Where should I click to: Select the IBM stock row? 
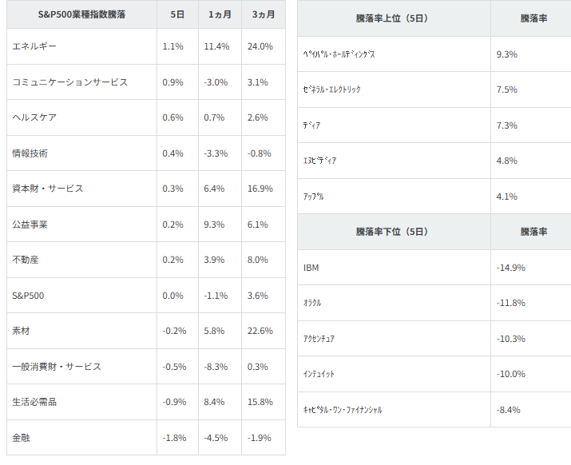(311, 268)
